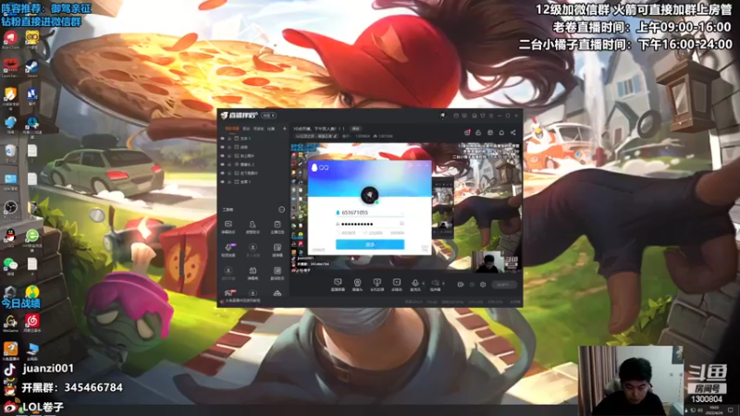Image resolution: width=740 pixels, height=416 pixels.
Task: Toggle the 记住密码 checkbox in the QQ login
Action: (x=365, y=233)
